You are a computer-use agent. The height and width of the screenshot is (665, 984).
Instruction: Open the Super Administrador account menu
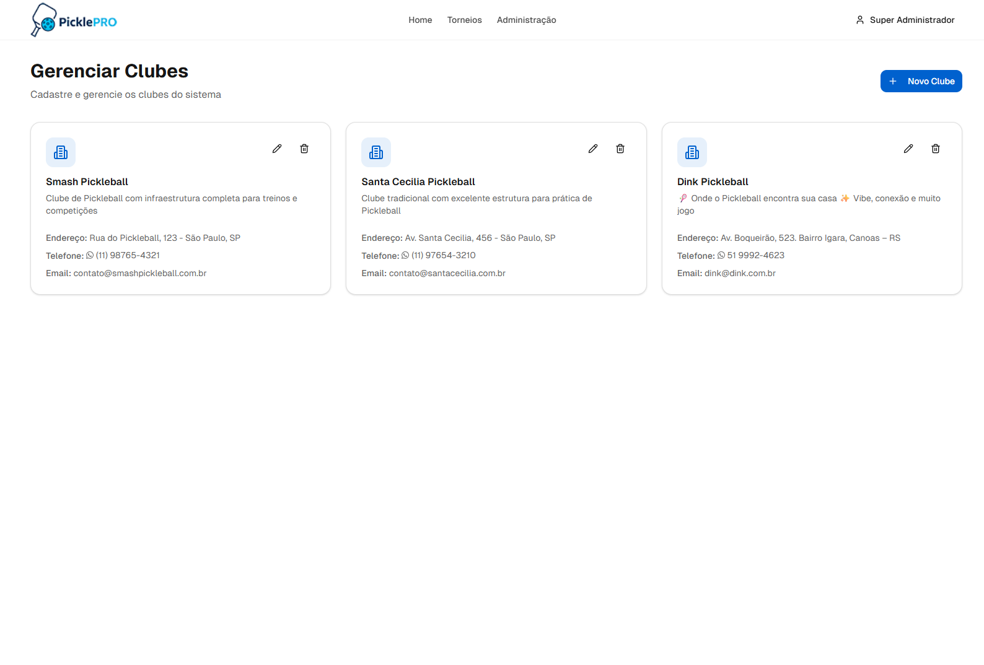point(912,20)
